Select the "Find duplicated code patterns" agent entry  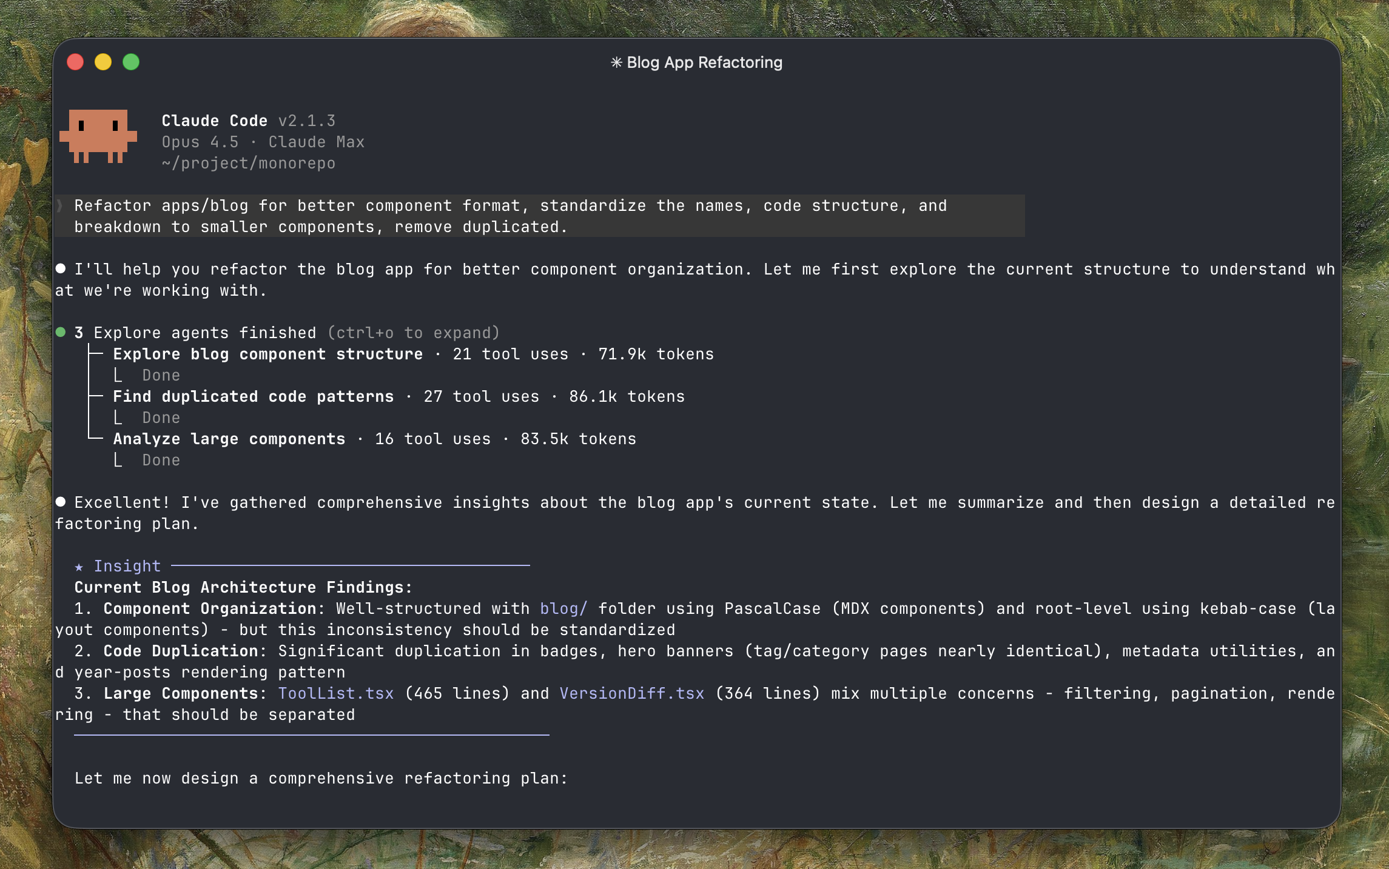(253, 396)
